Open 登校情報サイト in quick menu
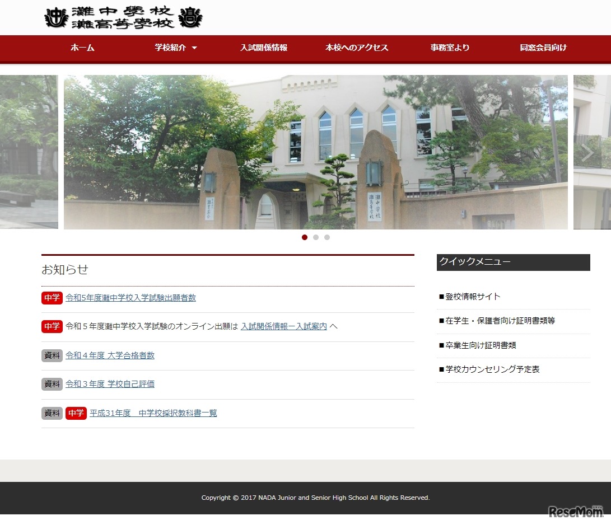The width and height of the screenshot is (611, 525). [x=469, y=297]
